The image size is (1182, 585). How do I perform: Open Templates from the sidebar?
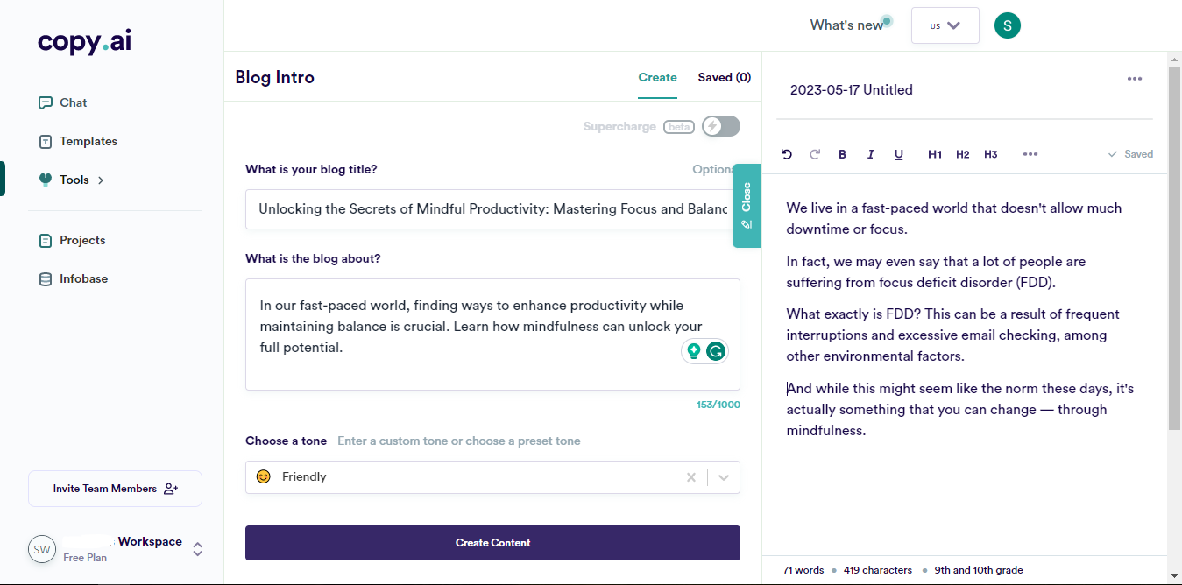pos(77,141)
